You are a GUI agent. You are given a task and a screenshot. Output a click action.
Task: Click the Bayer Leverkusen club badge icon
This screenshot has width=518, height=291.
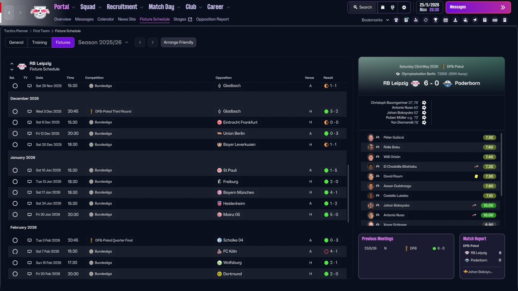click(x=219, y=144)
